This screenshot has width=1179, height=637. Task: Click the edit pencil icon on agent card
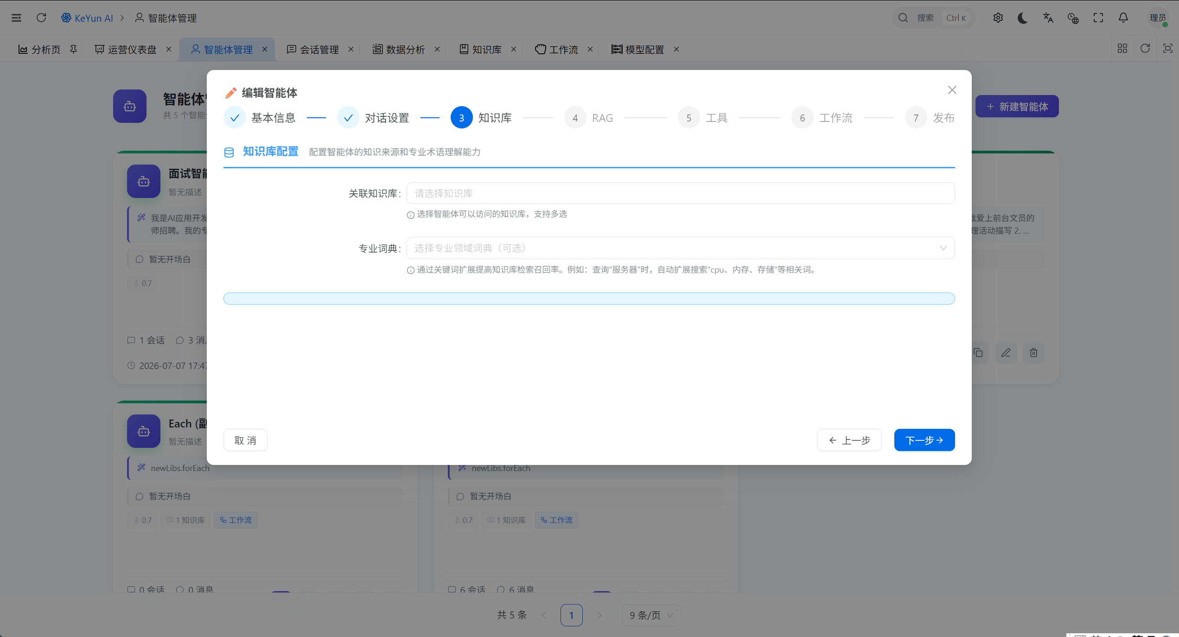tap(1006, 353)
